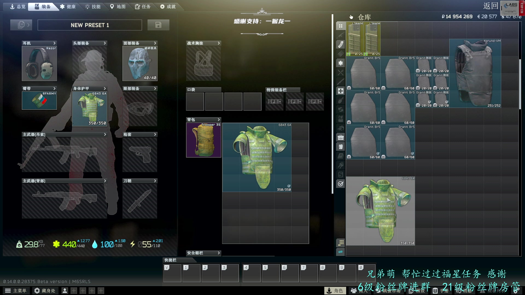Select equipped 6B43 6A body armor

90,109
